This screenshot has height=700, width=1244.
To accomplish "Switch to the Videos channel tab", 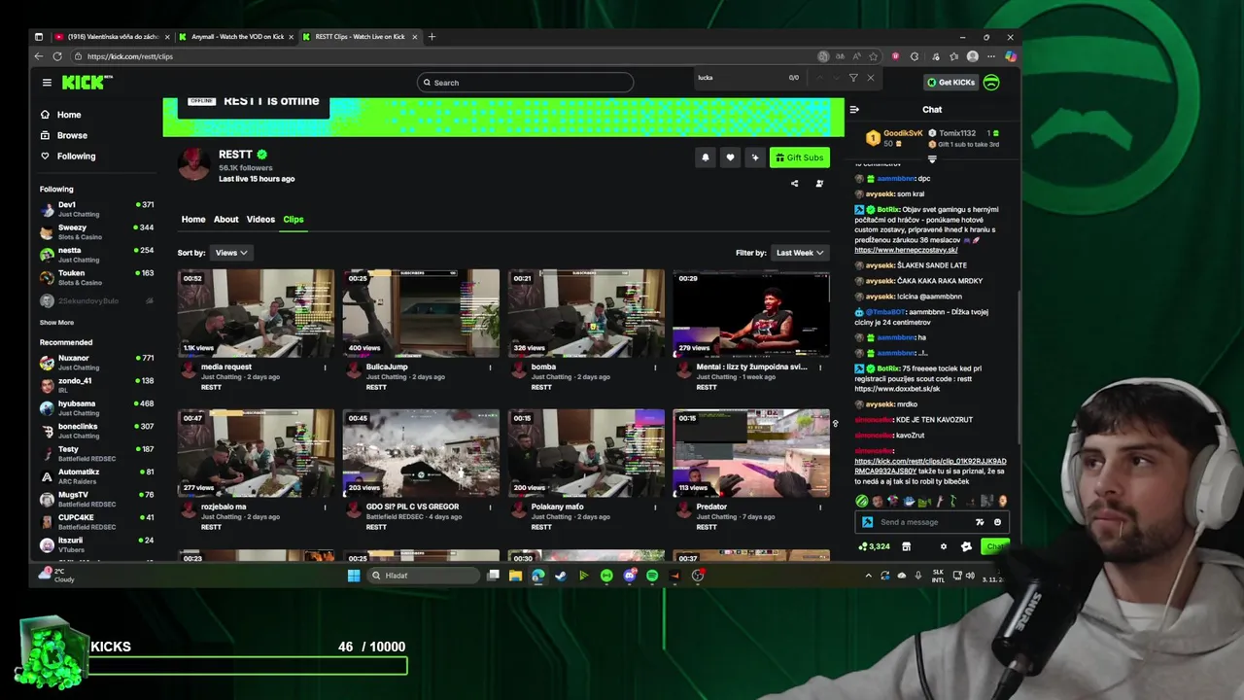I will click(260, 220).
